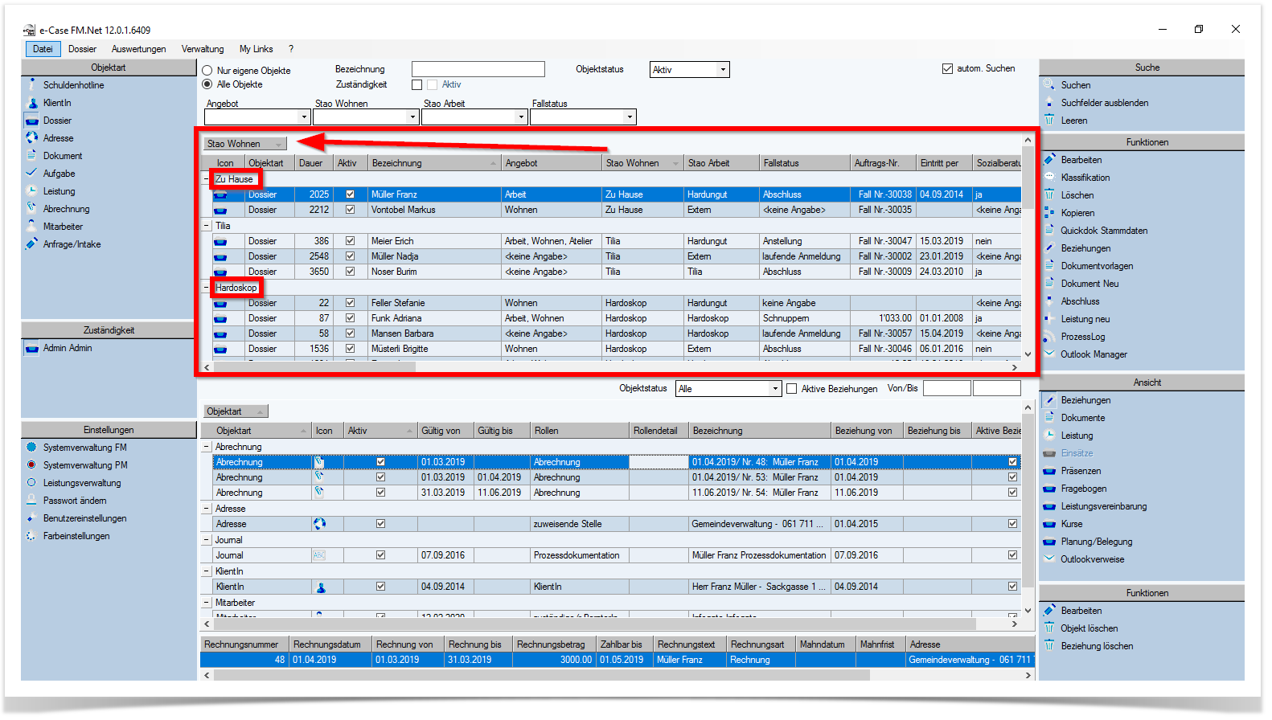Click the 'Stao Wohnen' grouping button

[x=244, y=144]
